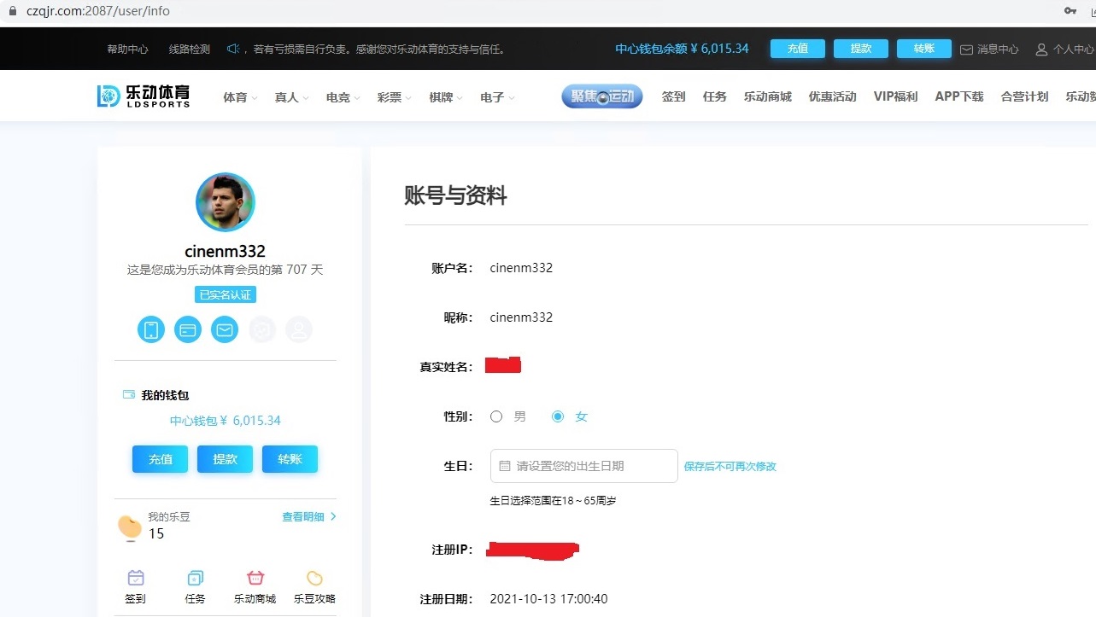
Task: Click the phone verification icon
Action: pyautogui.click(x=151, y=329)
